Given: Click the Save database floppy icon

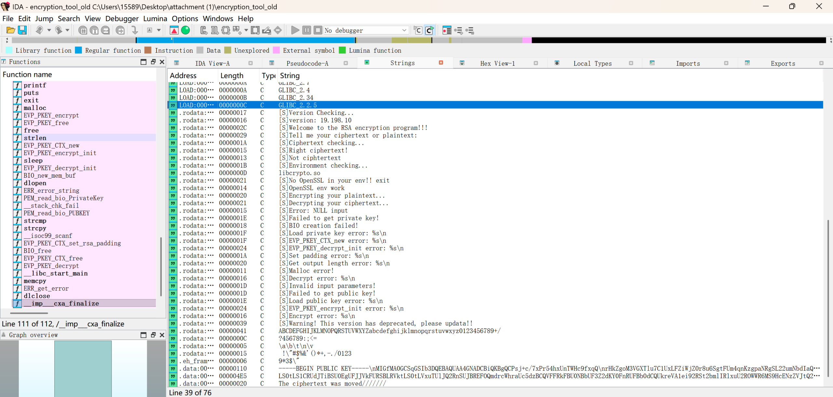Looking at the screenshot, I should click(22, 30).
